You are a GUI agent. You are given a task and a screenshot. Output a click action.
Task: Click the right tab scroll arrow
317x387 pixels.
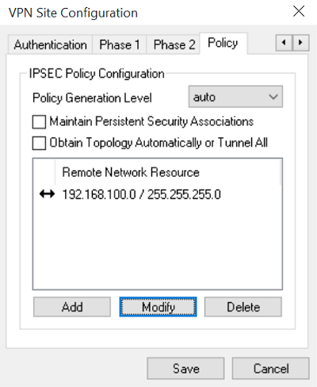click(300, 43)
